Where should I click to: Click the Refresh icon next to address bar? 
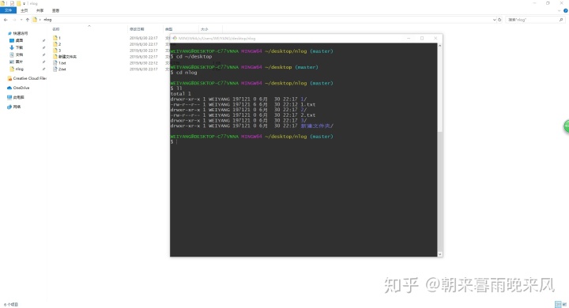click(x=499, y=20)
